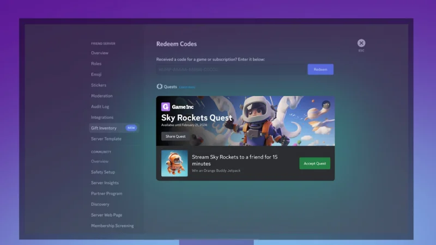This screenshot has width=436, height=245.
Task: Open the Audit Log page
Action: [x=100, y=107]
